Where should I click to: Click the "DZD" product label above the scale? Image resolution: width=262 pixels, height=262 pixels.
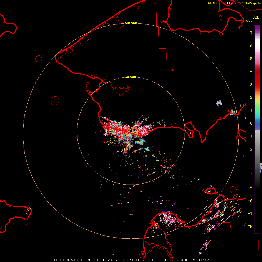pyautogui.click(x=256, y=17)
